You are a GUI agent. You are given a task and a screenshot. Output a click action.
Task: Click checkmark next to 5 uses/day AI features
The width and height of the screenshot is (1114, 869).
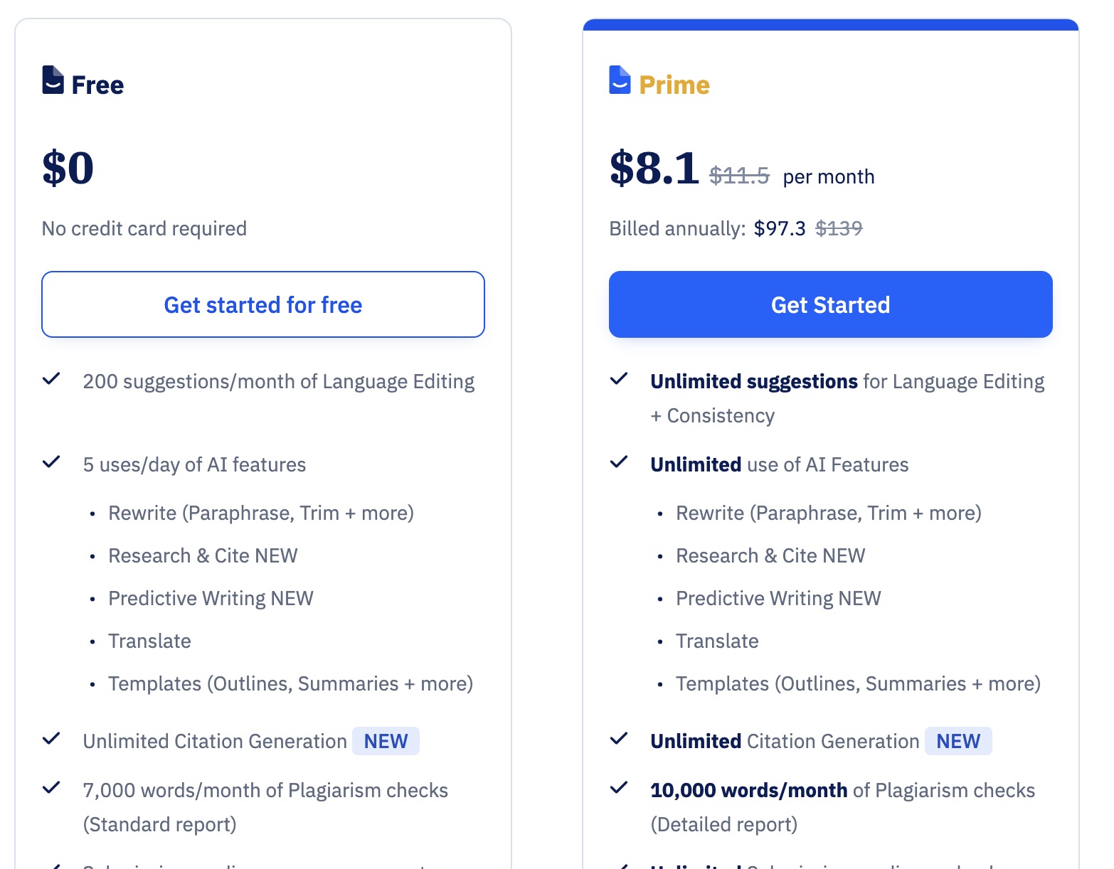click(x=51, y=462)
